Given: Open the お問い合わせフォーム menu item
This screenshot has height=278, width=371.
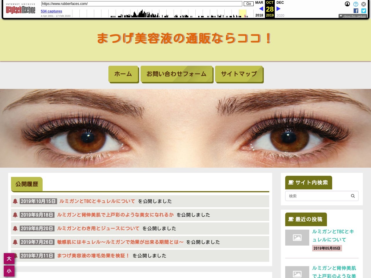Looking at the screenshot, I should (176, 74).
